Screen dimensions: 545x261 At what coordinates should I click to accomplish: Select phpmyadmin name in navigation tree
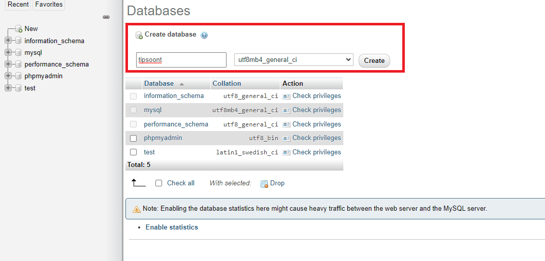(44, 76)
